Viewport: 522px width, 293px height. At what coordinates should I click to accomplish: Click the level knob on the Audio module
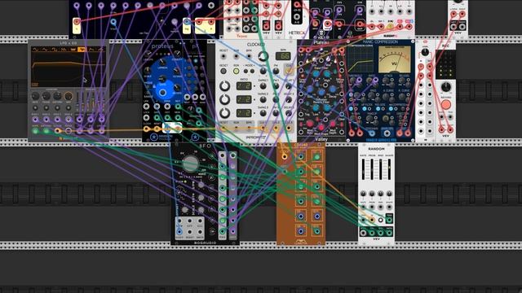425,52
